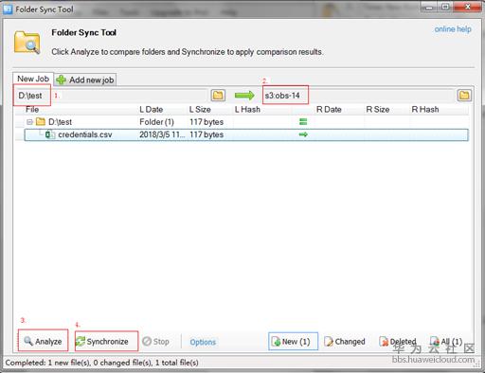Toggle the New (1) filter
The image size is (485, 373).
(x=293, y=341)
